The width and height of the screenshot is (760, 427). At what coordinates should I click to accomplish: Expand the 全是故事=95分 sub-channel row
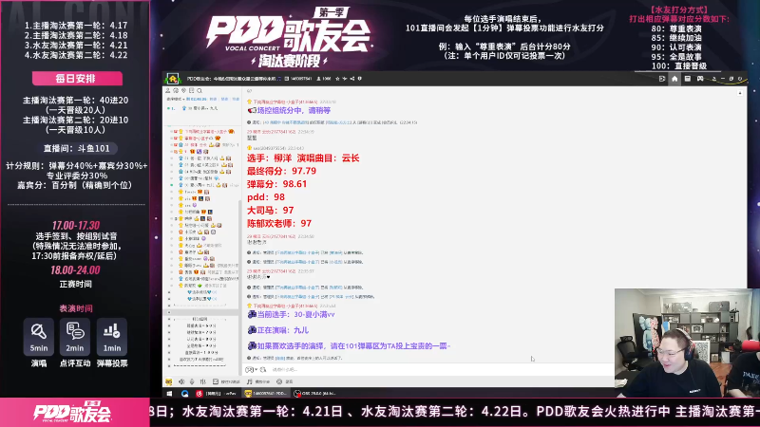[x=170, y=346]
